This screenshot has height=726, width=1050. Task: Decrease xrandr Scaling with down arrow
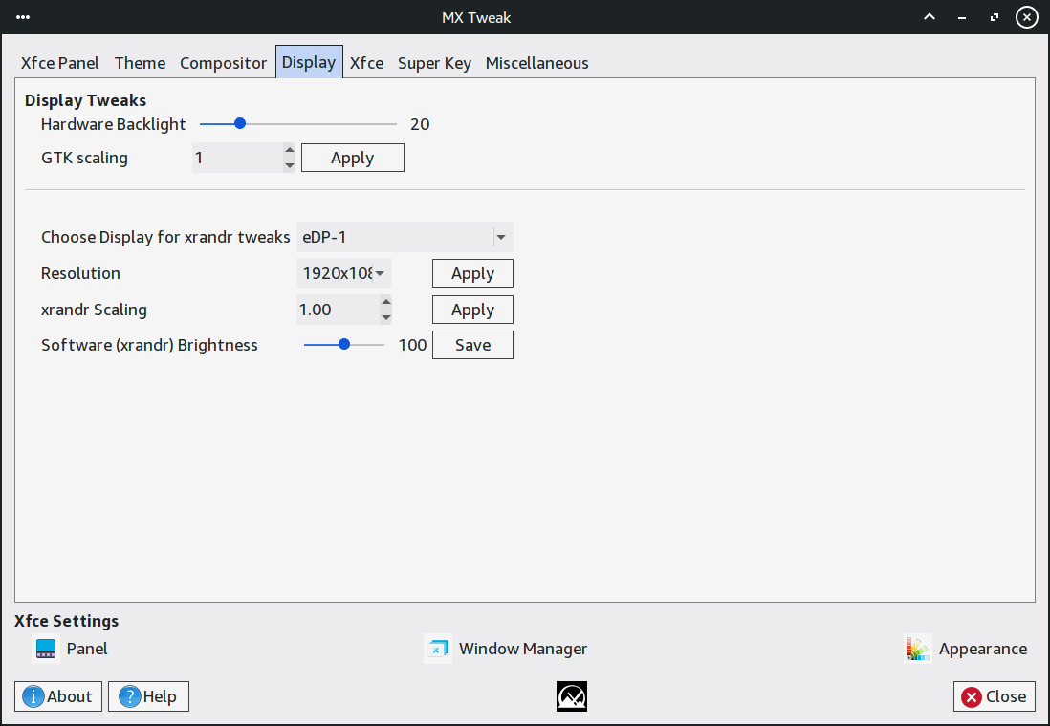coord(385,317)
